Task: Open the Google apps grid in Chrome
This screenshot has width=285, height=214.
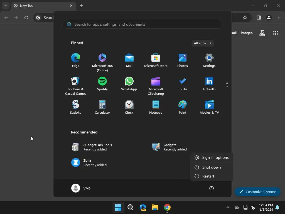Action: (x=275, y=33)
